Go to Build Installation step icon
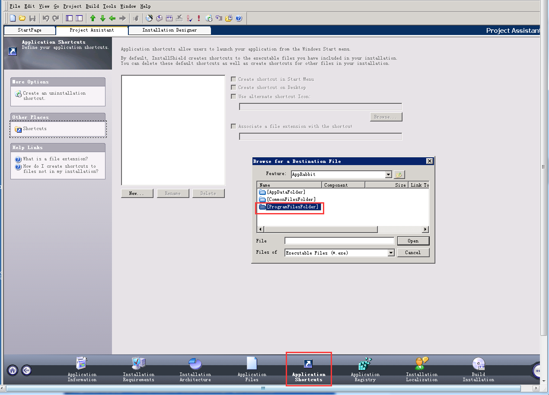 coord(478,364)
